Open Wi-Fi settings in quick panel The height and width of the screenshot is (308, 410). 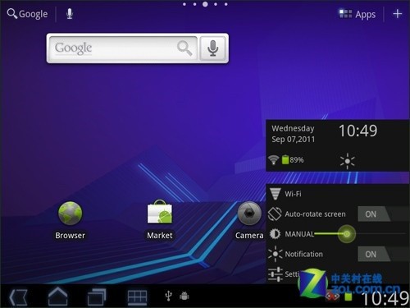coord(338,194)
